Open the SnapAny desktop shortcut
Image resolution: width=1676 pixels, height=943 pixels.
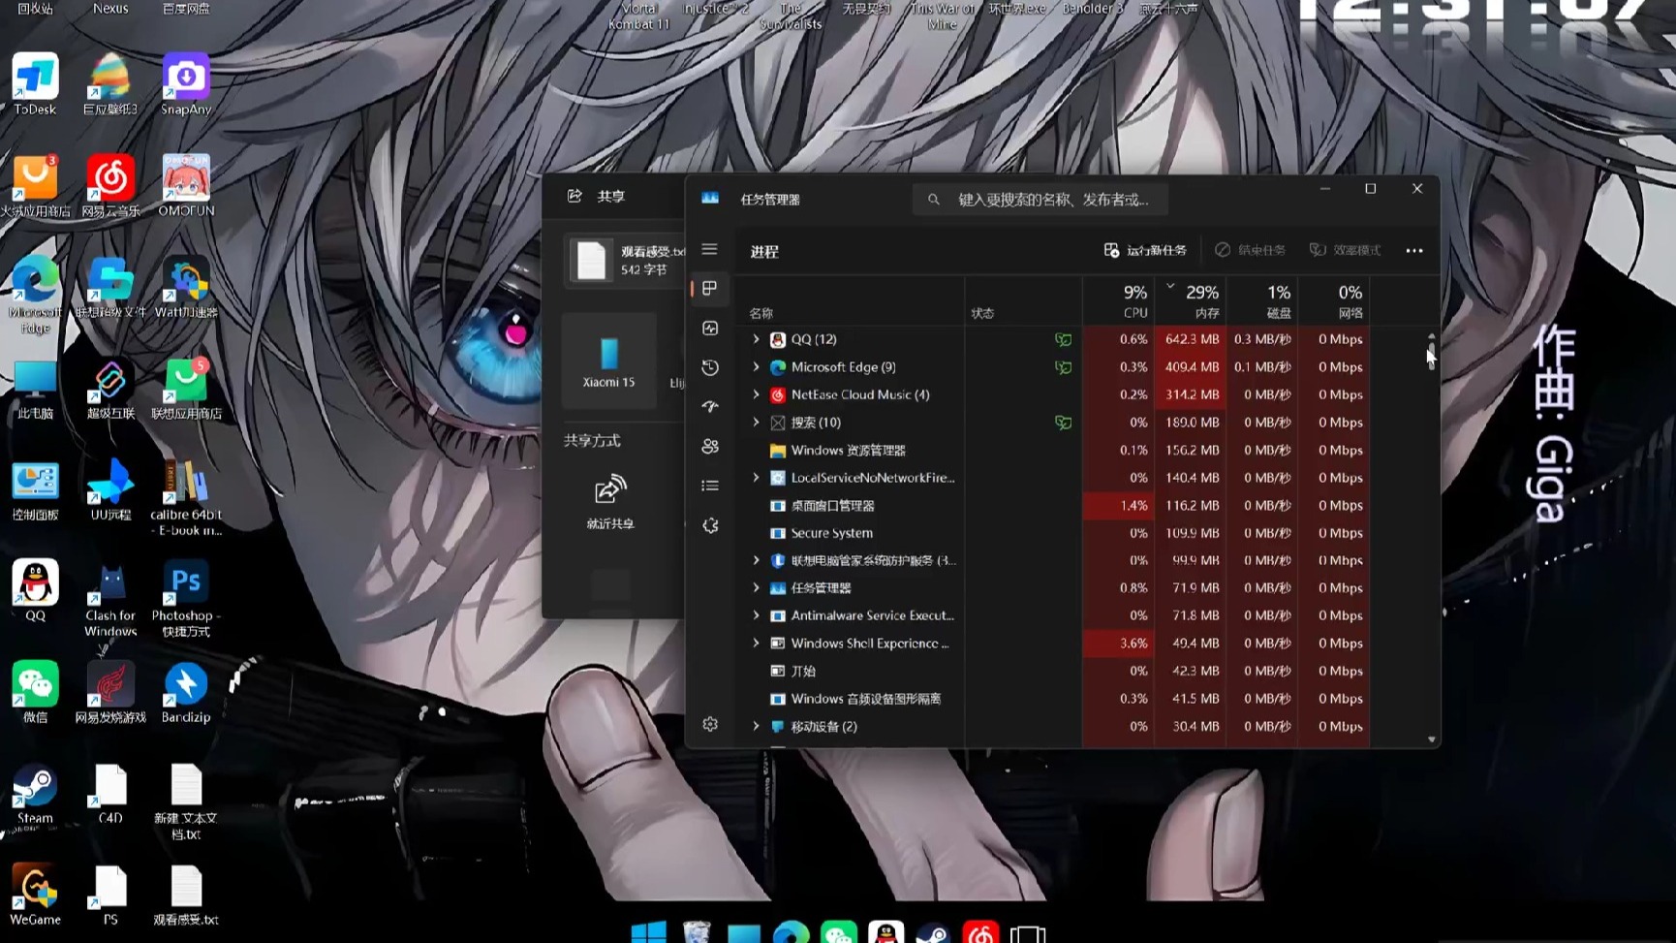(x=186, y=85)
